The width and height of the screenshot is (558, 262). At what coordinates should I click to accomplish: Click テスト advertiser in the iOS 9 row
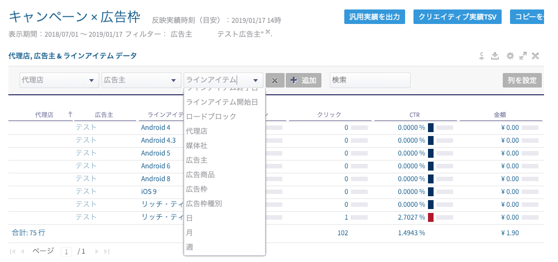pyautogui.click(x=86, y=191)
